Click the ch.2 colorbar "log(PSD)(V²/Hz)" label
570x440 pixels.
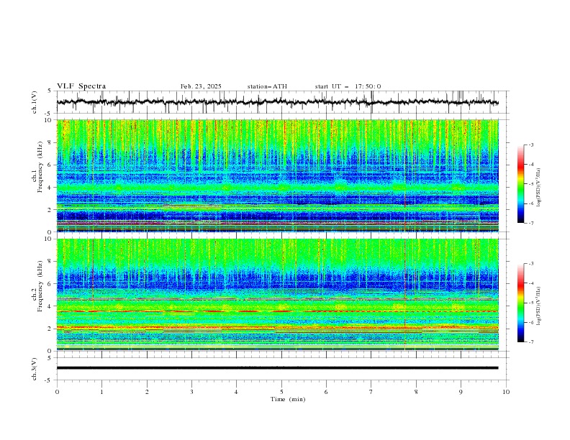538,306
